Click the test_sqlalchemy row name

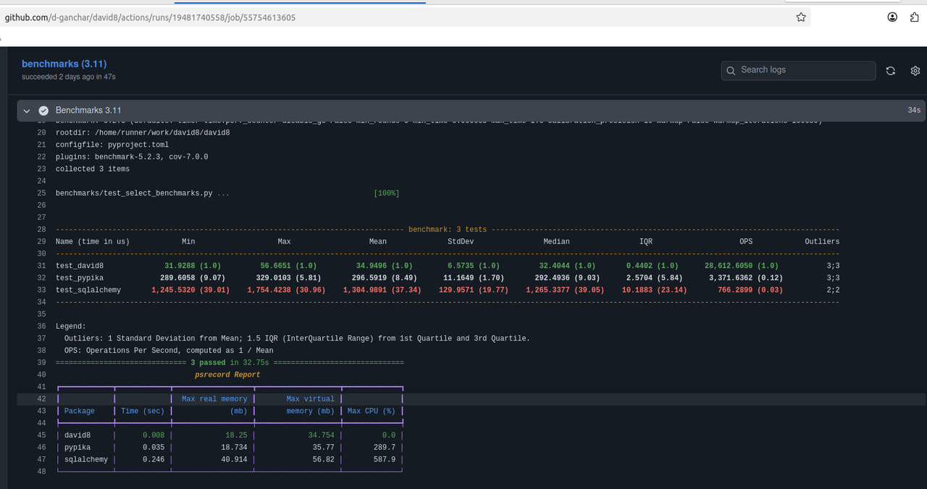(88, 291)
